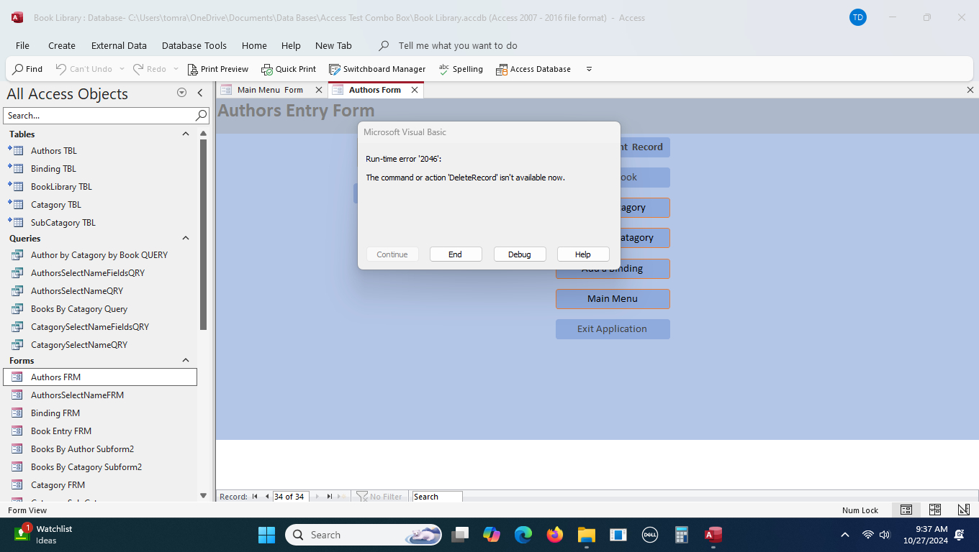
Task: Switch to the Main Menu Form tab
Action: point(270,90)
